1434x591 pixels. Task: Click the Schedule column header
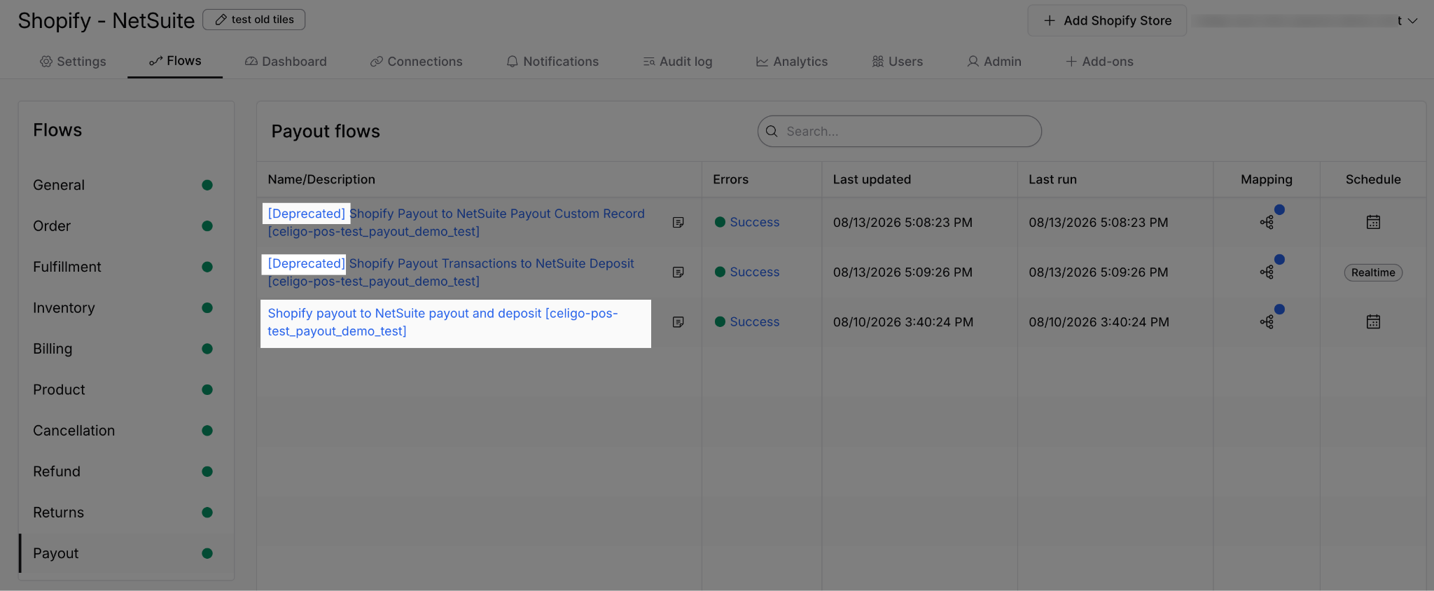click(x=1373, y=179)
